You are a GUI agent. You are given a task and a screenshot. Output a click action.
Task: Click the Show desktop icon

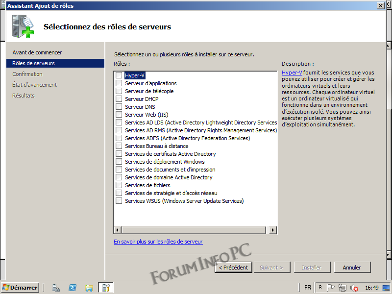pyautogui.click(x=386, y=288)
